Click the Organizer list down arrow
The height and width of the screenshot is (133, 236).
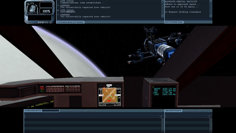coord(163,131)
